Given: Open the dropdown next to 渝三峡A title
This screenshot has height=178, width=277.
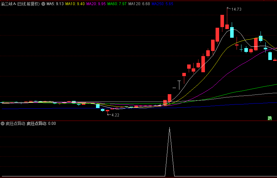Looking at the screenshot, I should tap(43, 4).
